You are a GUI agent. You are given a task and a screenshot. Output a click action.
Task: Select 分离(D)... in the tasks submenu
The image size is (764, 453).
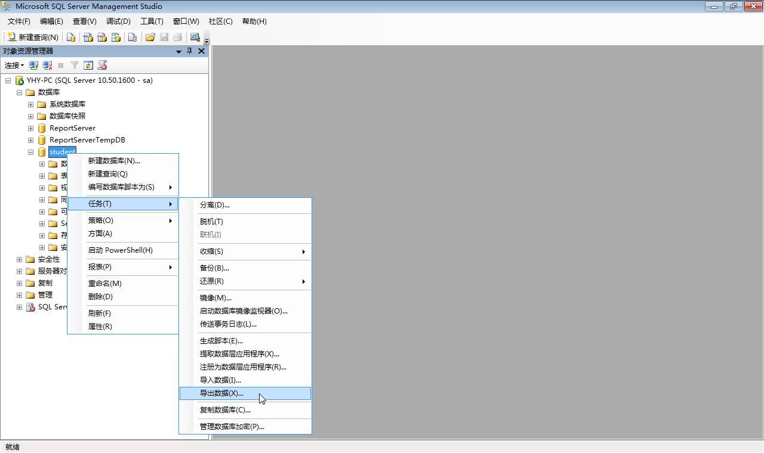point(245,205)
